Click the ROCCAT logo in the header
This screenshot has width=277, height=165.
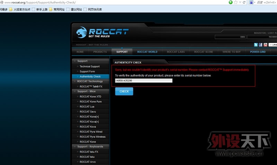coord(102,32)
